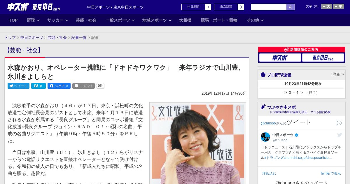The height and width of the screenshot is (184, 350).
Task: Click the 中スポ 東京中日スポーツ logo
Action: coord(34,7)
